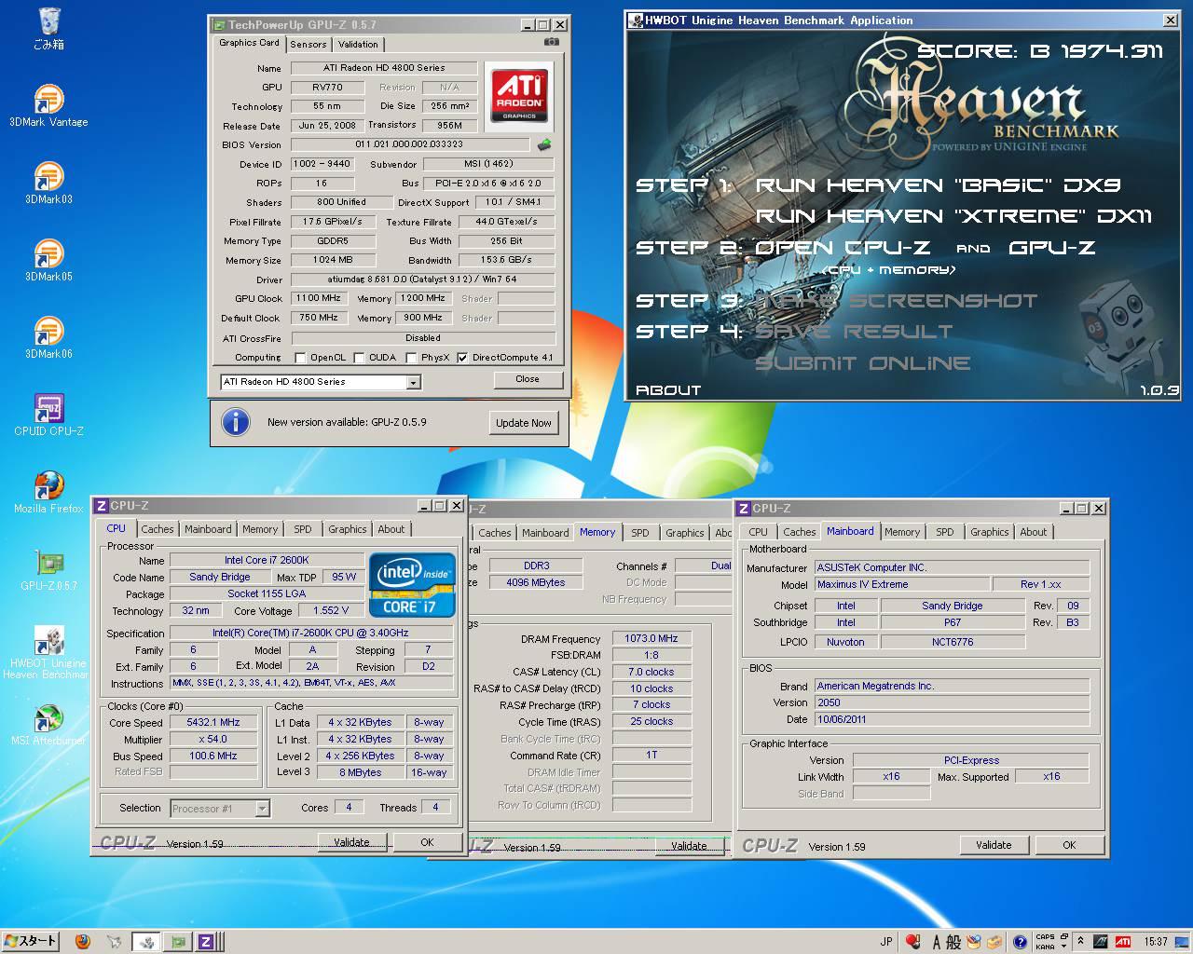Image resolution: width=1193 pixels, height=954 pixels.
Task: Click Submit Online in Heaven window
Action: [x=863, y=363]
